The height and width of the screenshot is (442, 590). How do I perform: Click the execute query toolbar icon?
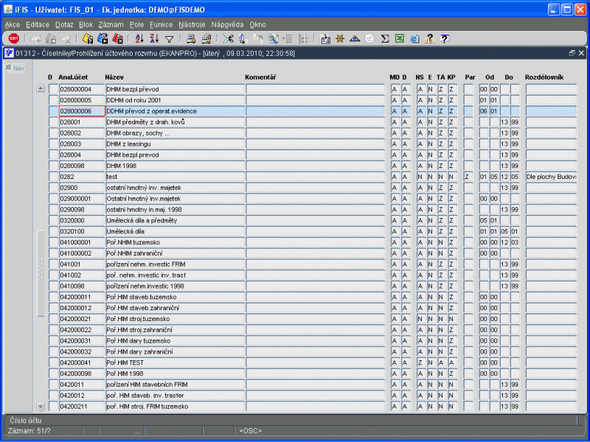point(103,38)
